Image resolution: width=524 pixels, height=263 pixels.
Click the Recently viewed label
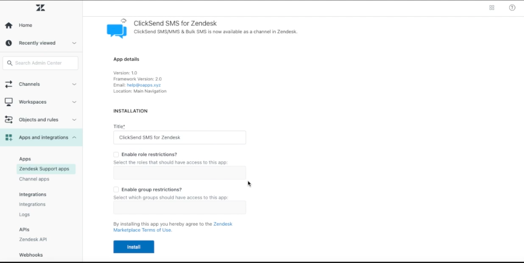click(x=37, y=43)
